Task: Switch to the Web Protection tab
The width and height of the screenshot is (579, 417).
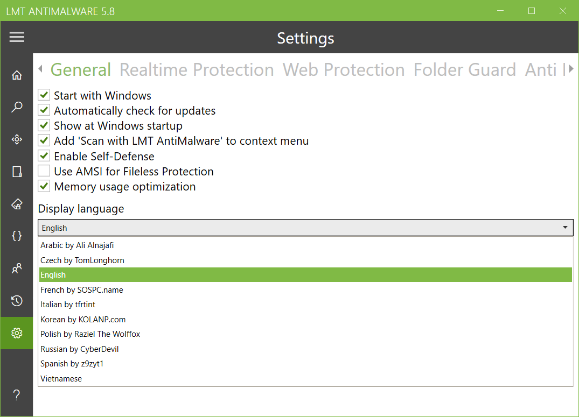Action: [x=344, y=70]
